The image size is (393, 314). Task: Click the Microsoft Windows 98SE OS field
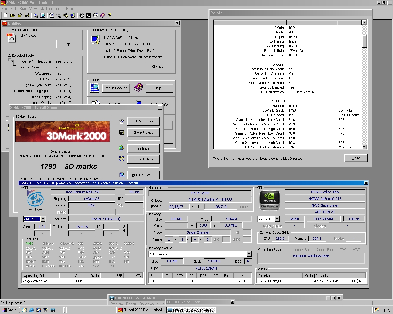tap(311, 258)
